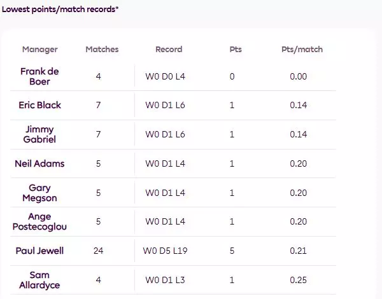Select Gary Megson from the table
This screenshot has height=299, width=382.
point(39,193)
